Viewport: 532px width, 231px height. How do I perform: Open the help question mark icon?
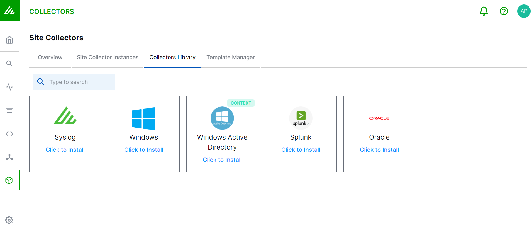[504, 11]
